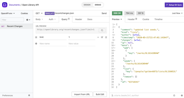The width and height of the screenshot is (184, 98).
Task: Open the Preview mode dropdown
Action: [117, 19]
